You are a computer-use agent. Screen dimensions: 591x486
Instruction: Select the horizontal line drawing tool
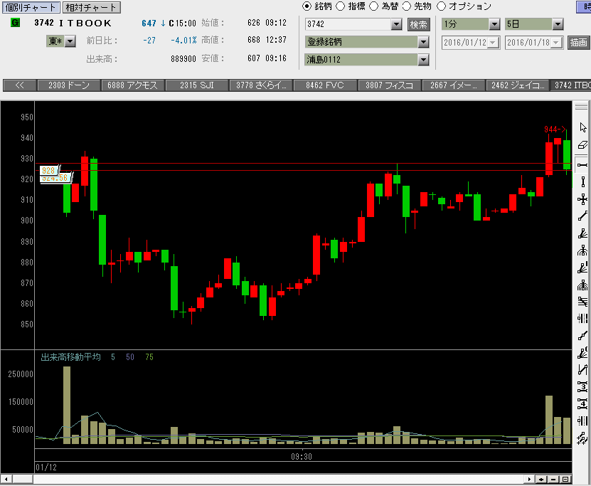pos(582,165)
